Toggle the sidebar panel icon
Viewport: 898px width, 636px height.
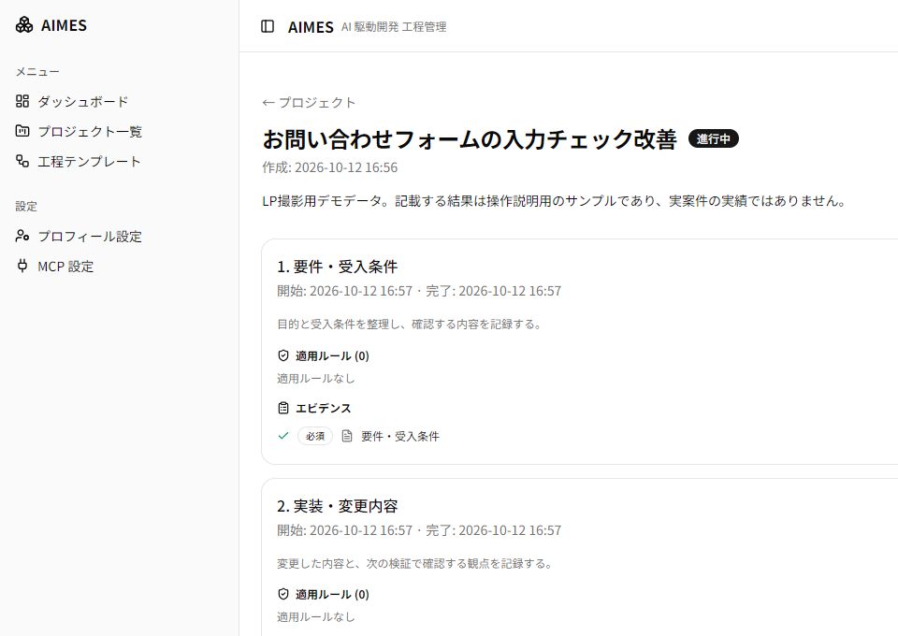(x=268, y=26)
